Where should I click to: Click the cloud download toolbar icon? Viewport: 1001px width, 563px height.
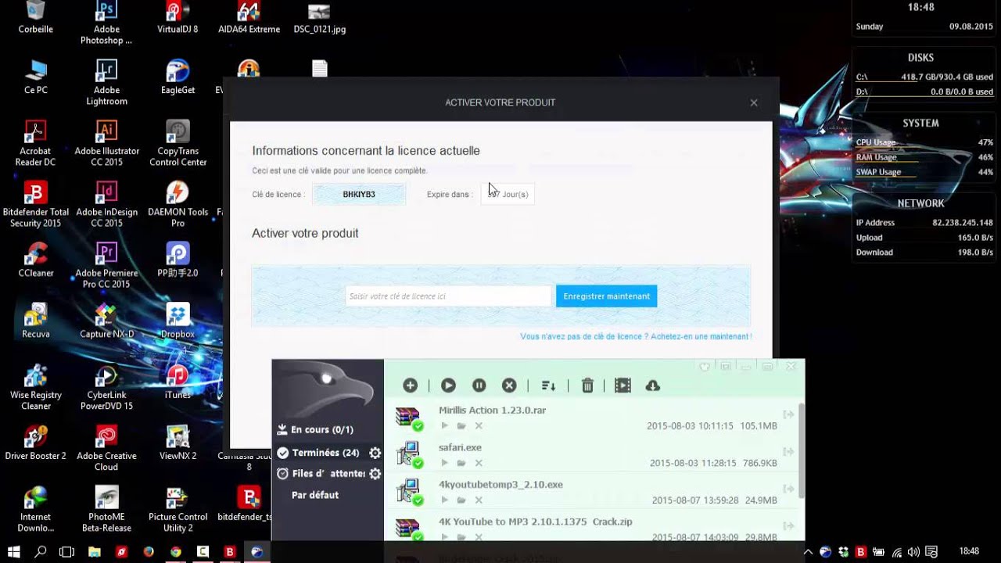click(653, 385)
